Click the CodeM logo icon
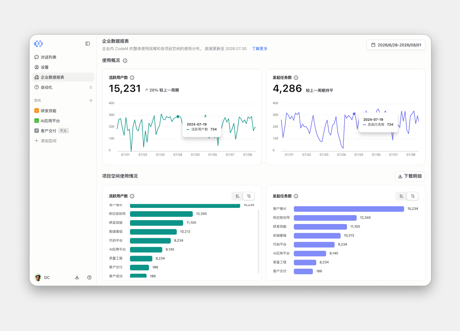Image resolution: width=460 pixels, height=331 pixels. click(38, 44)
